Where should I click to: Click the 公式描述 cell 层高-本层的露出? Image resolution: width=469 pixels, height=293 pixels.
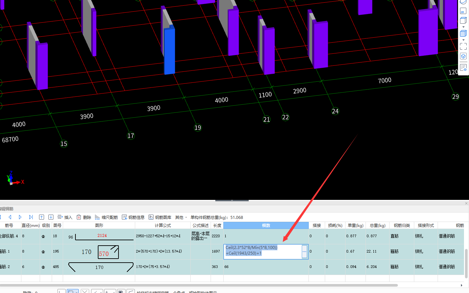tap(201, 236)
